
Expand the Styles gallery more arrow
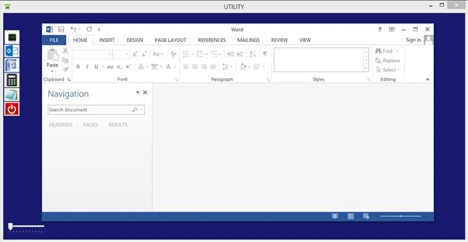366,68
